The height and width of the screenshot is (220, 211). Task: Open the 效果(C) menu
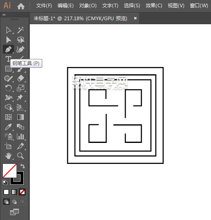coord(154,6)
